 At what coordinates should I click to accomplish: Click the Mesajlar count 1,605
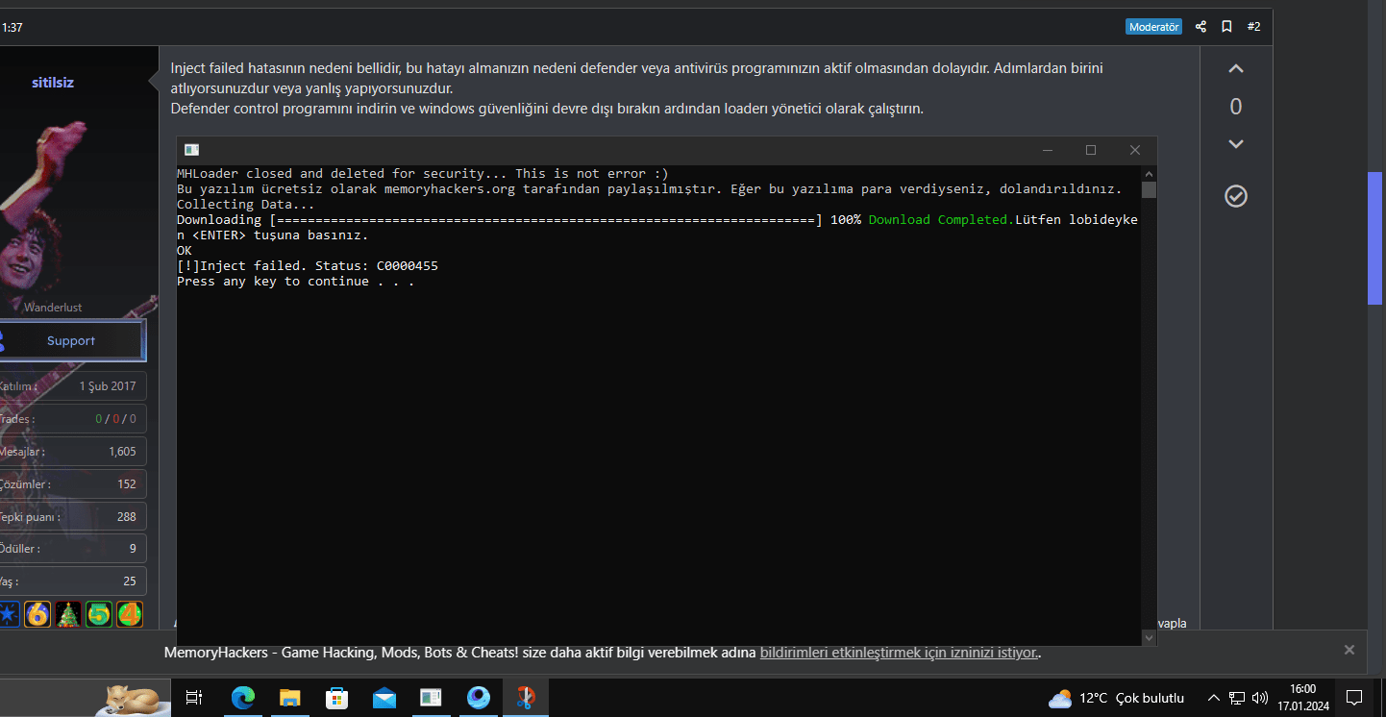point(122,452)
